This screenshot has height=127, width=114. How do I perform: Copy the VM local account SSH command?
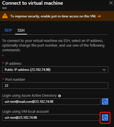pos(105,117)
